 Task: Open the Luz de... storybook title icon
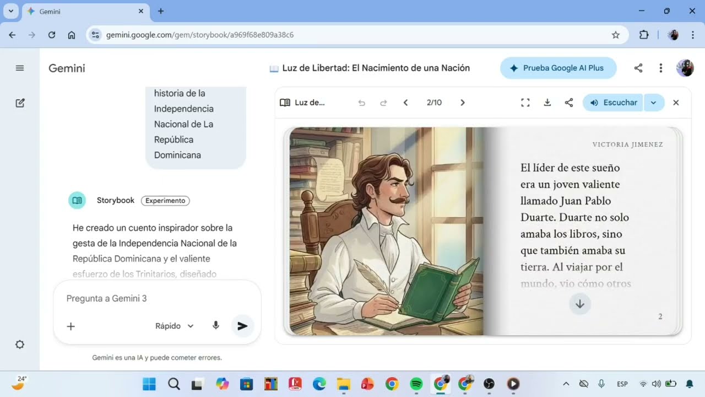click(285, 103)
